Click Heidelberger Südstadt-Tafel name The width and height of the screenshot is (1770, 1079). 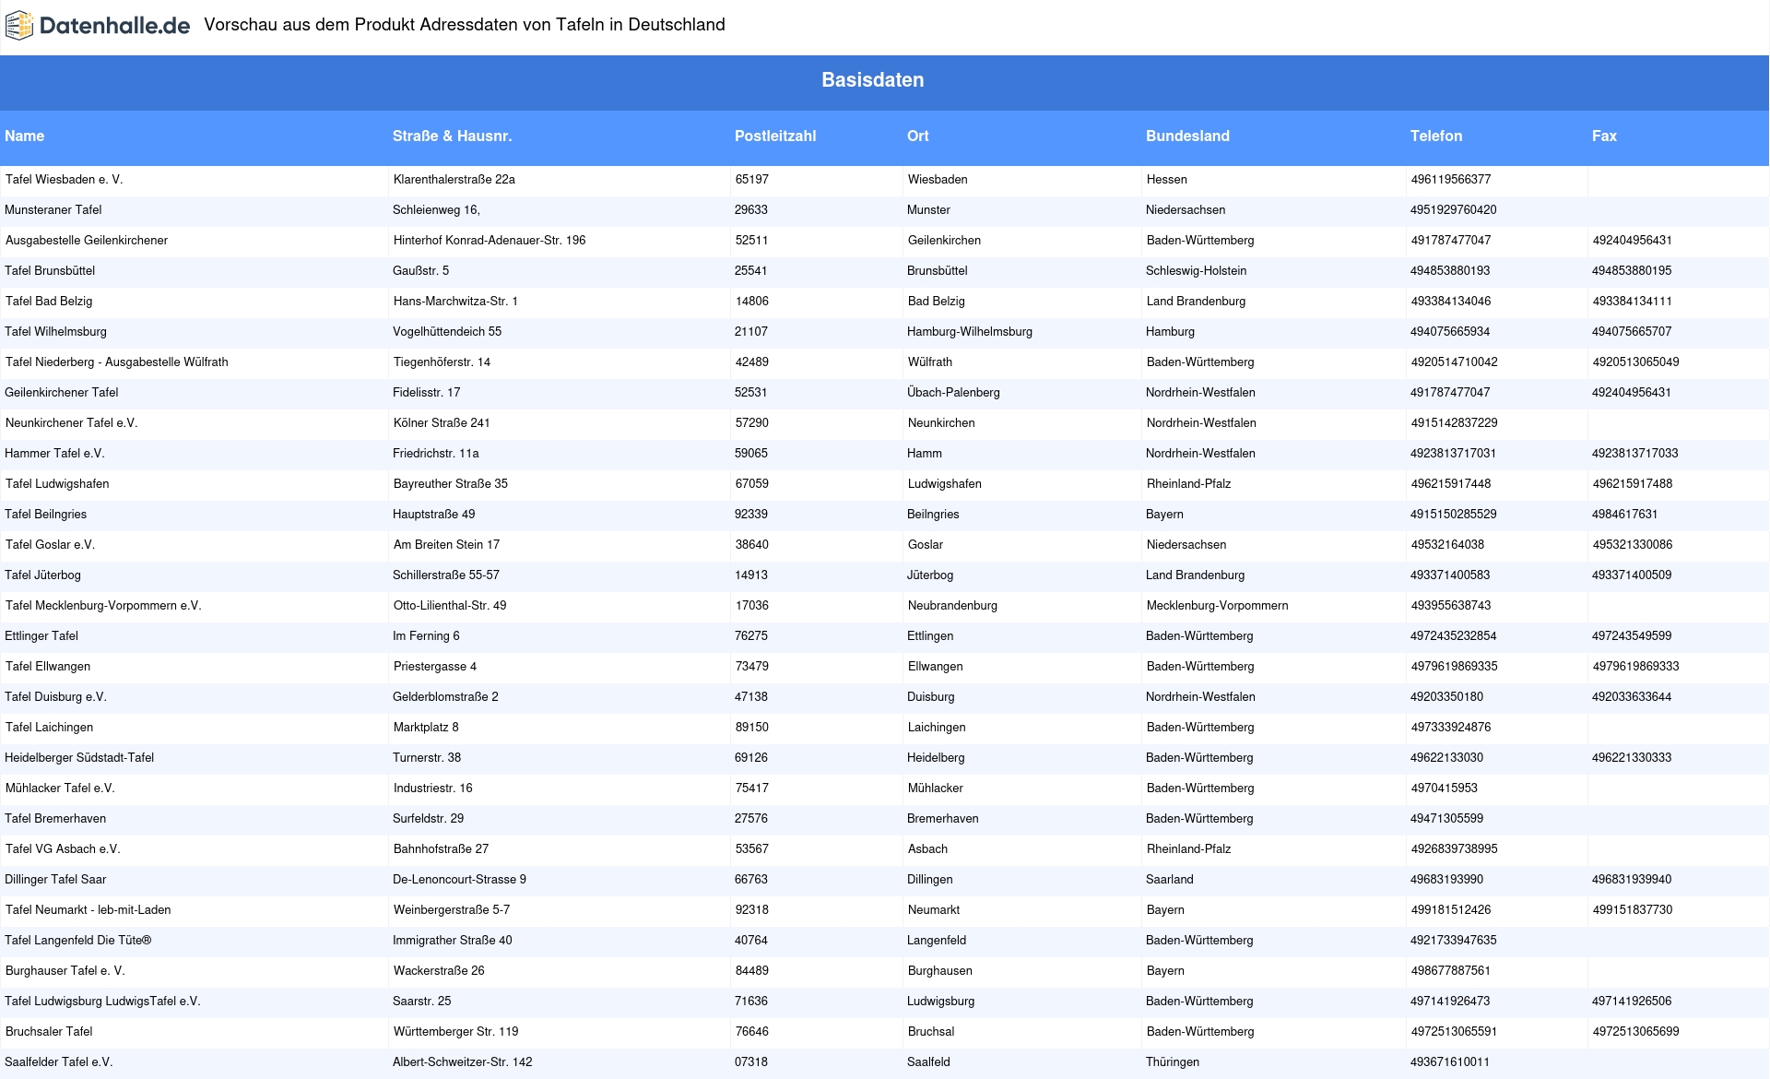coord(79,758)
